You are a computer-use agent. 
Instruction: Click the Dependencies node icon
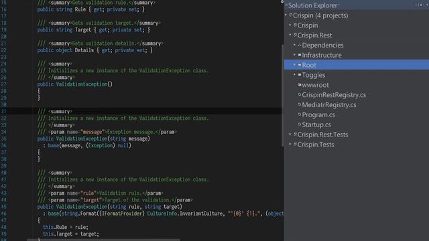click(x=300, y=45)
